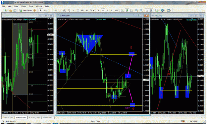
Task: Click the Templates icon
Action: click(x=168, y=10)
